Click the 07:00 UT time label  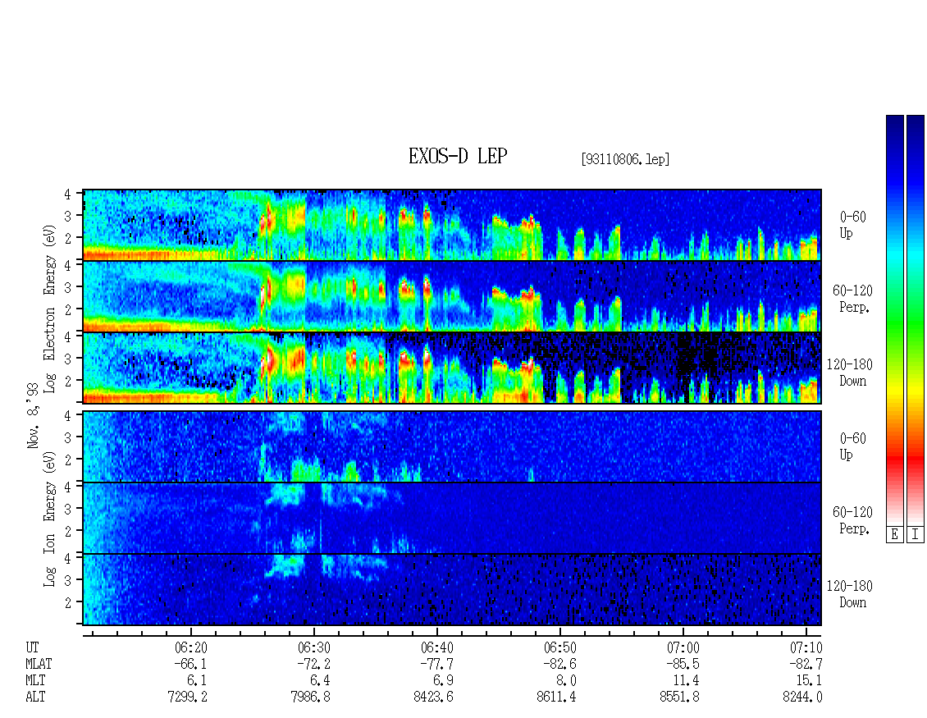[x=683, y=647]
